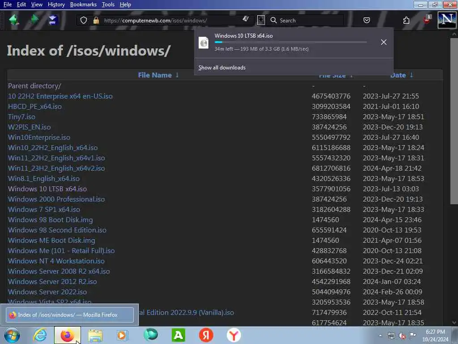This screenshot has width=458, height=344.
Task: Show hidden tray icons arrow
Action: point(380,336)
